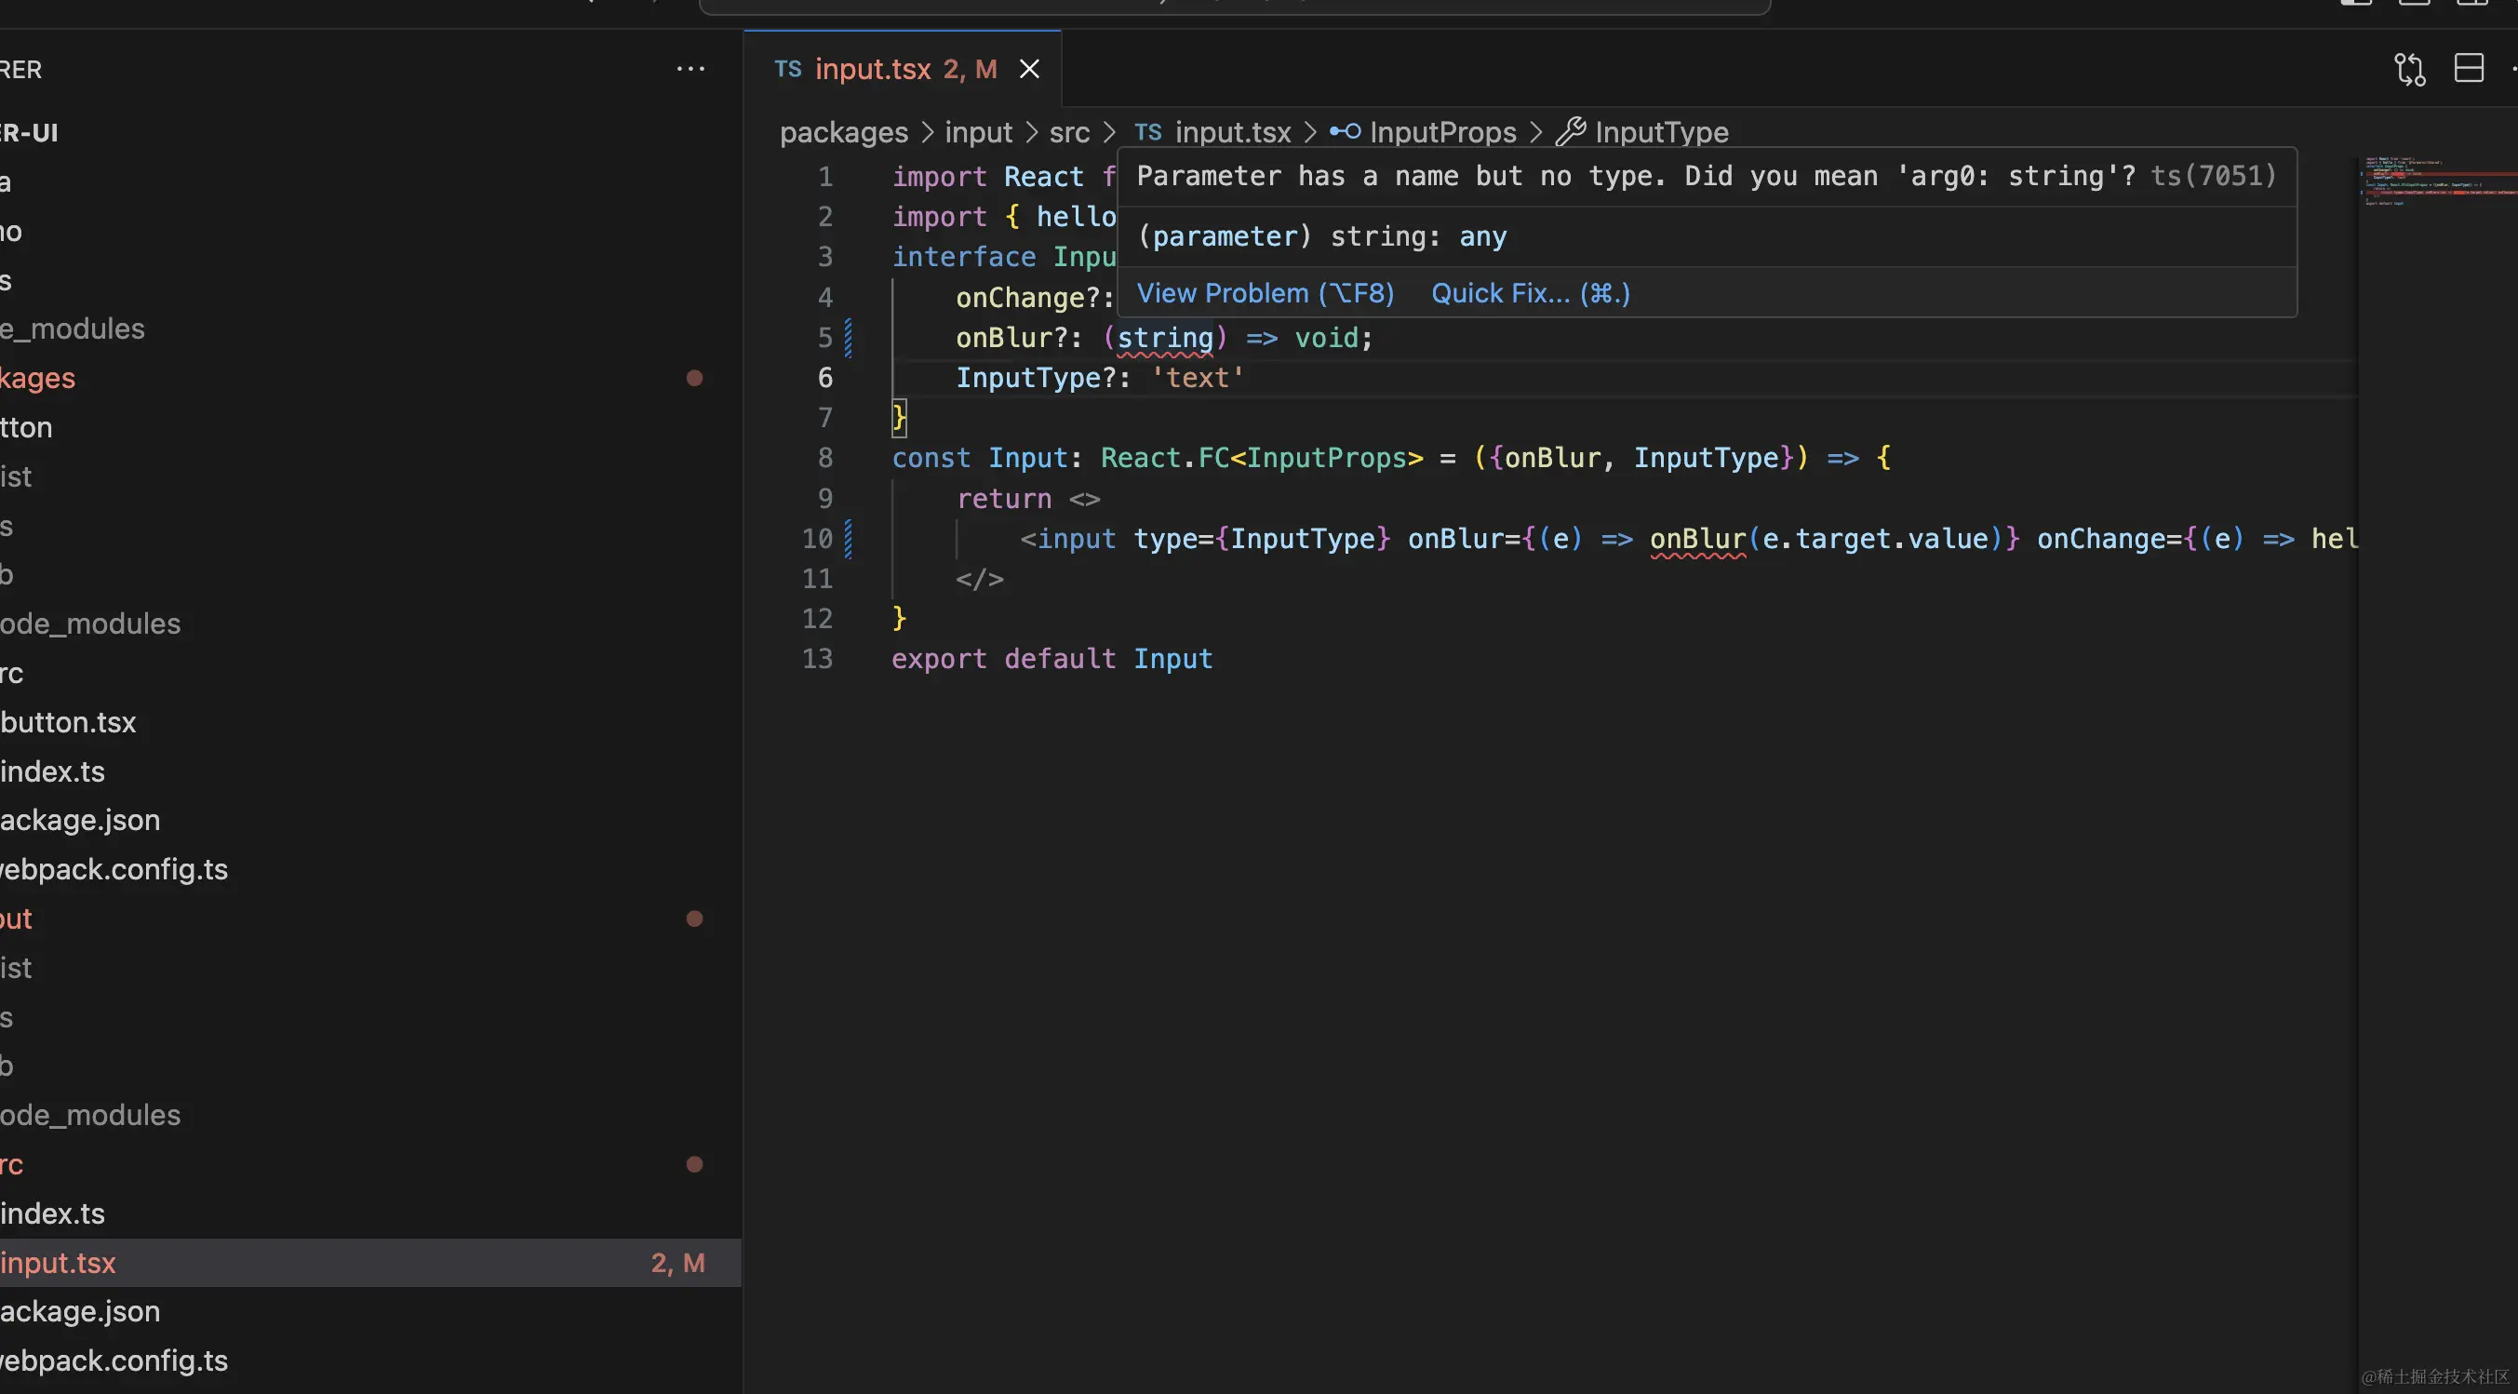Viewport: 2518px width, 1394px height.
Task: Open the code minimap preview
Action: (2438, 181)
